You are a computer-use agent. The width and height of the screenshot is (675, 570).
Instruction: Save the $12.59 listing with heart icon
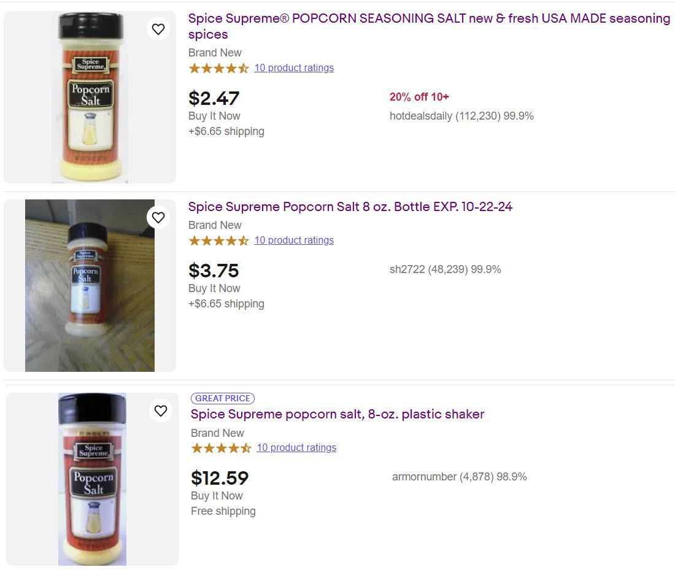click(161, 410)
